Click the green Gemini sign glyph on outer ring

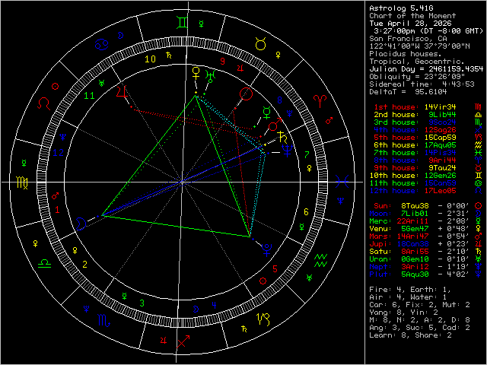[x=182, y=23]
